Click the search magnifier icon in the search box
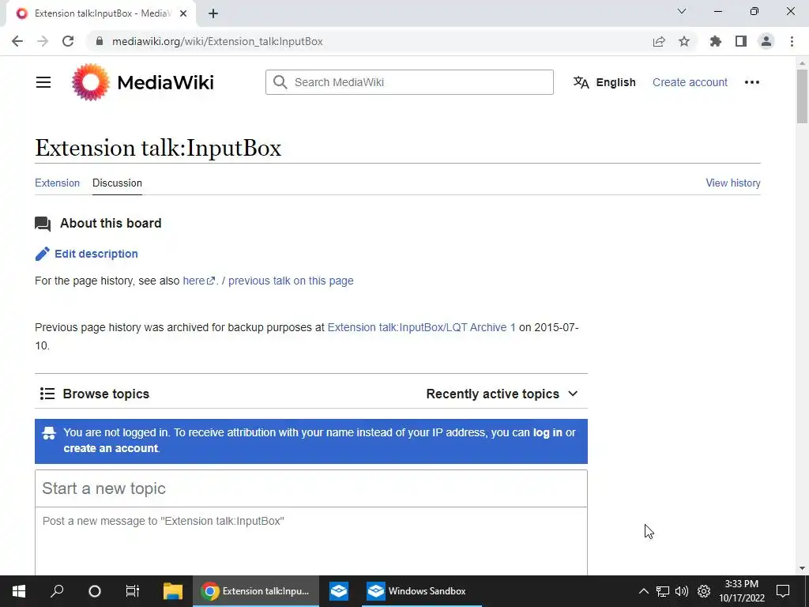 (280, 82)
